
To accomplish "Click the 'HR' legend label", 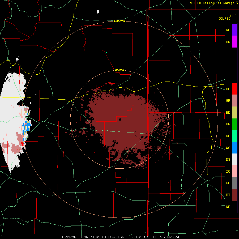I will (228, 124).
